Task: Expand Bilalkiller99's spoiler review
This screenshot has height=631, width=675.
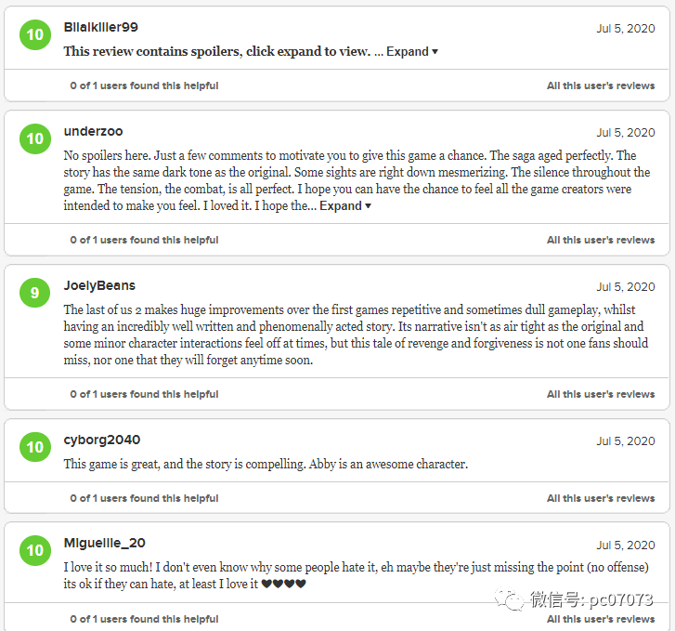Action: point(412,52)
